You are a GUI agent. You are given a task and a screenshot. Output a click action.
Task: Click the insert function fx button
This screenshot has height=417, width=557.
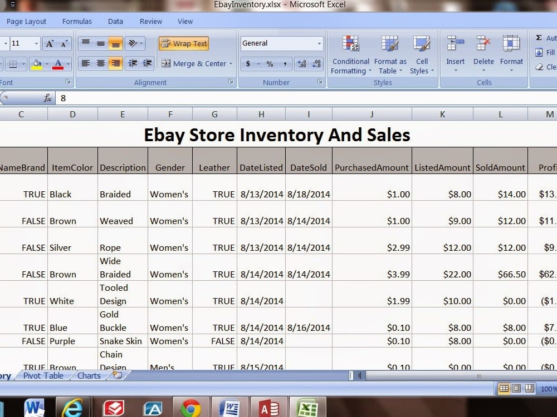[x=47, y=98]
